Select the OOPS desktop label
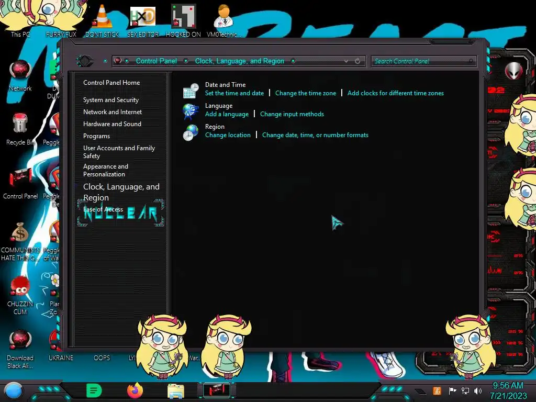The image size is (536, 402). point(102,358)
